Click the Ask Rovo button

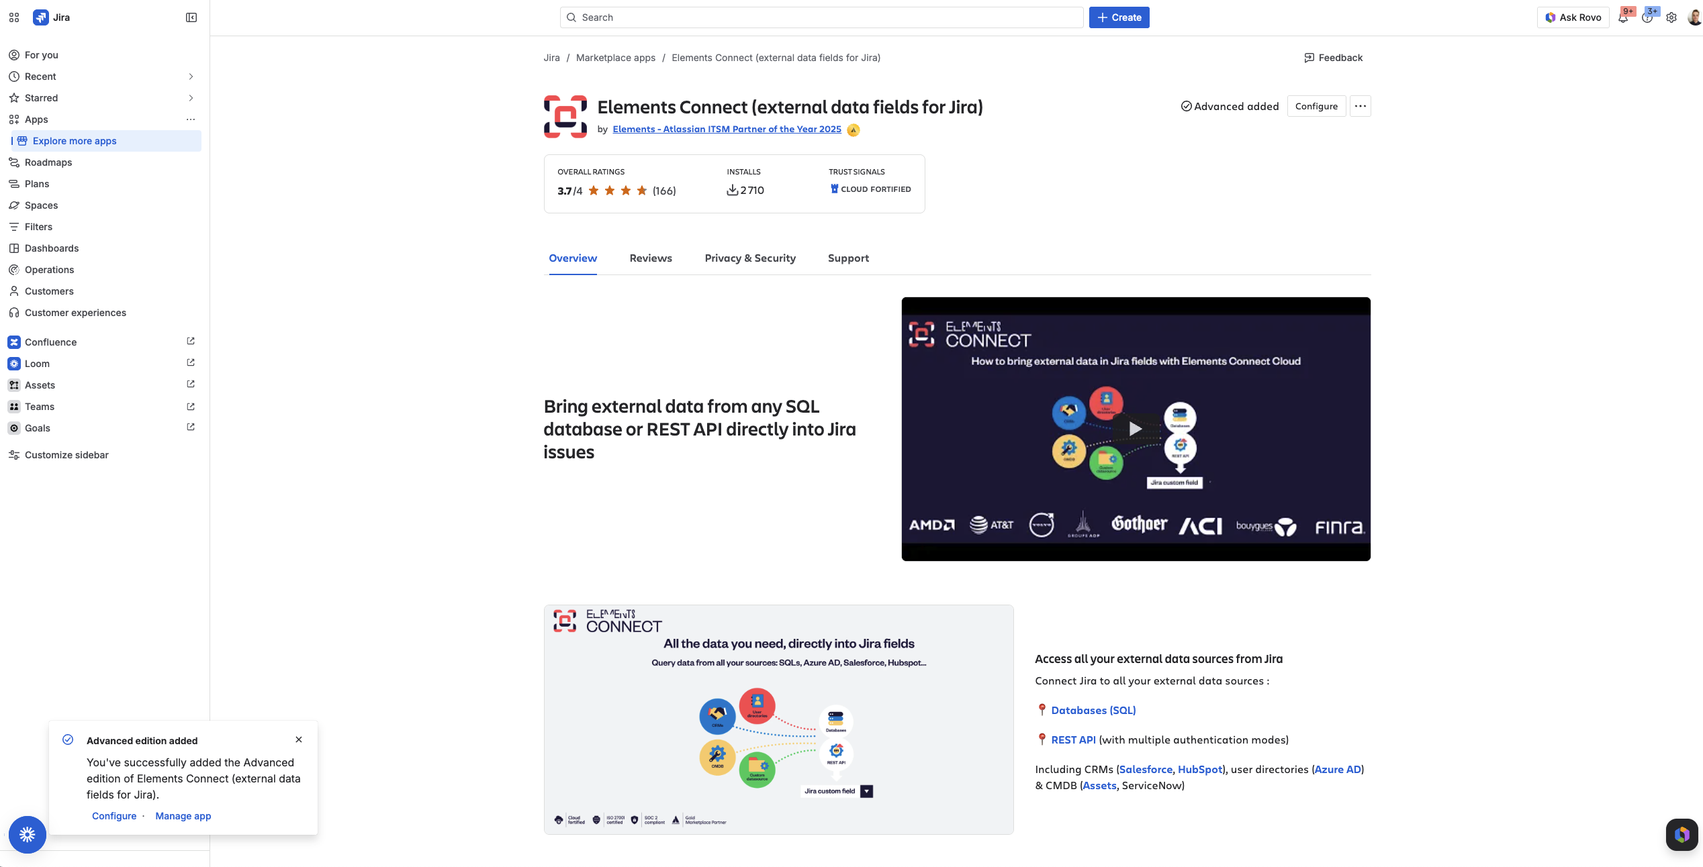[1573, 17]
